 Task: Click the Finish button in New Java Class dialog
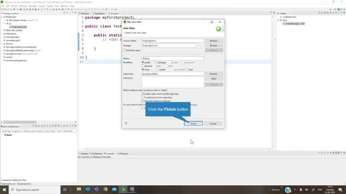pyautogui.click(x=194, y=123)
